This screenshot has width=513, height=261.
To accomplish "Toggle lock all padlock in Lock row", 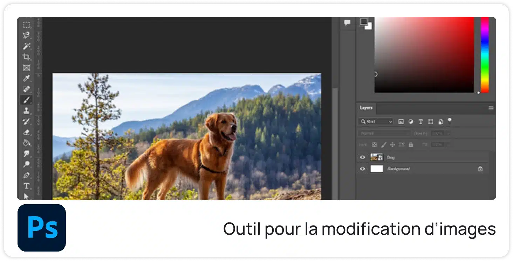I will 411,145.
